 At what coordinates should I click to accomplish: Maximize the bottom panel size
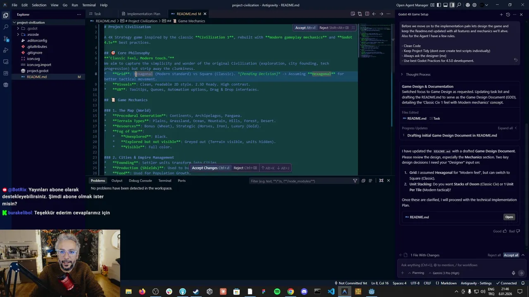(x=381, y=181)
